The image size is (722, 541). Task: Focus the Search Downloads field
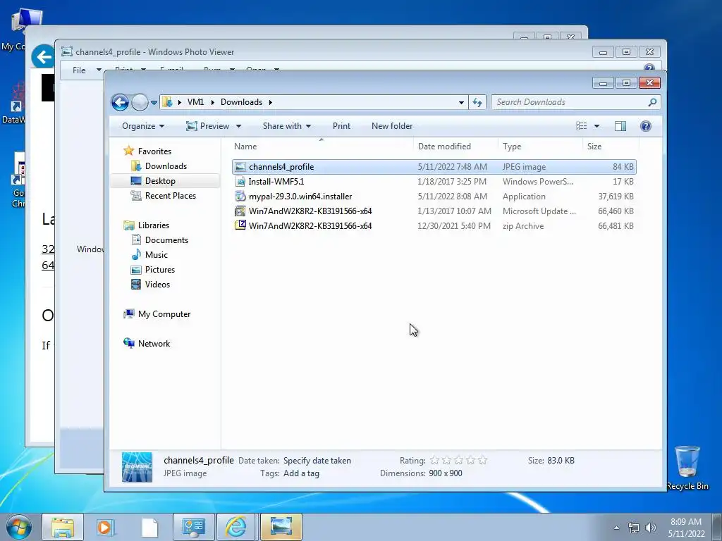[571, 102]
